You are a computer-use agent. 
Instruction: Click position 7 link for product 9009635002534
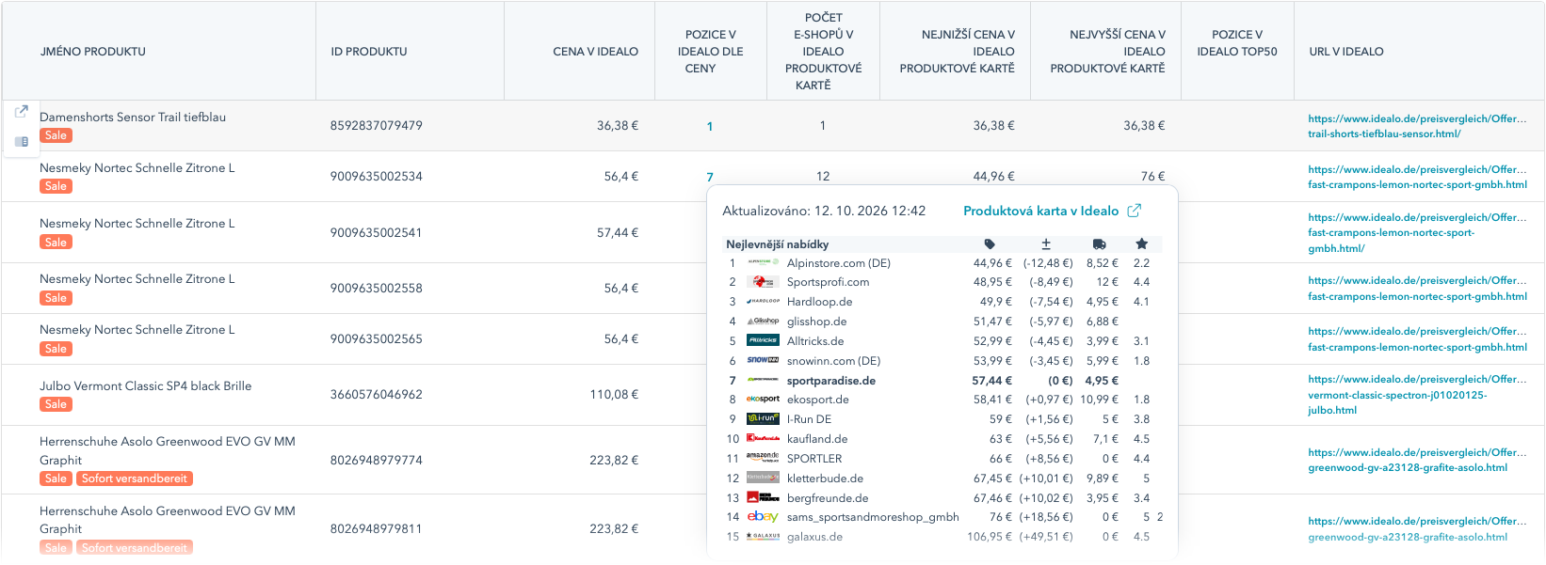coord(710,177)
